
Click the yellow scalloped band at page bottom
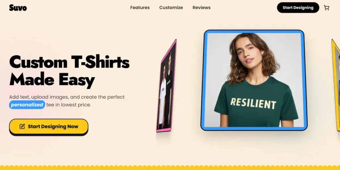(x=170, y=168)
